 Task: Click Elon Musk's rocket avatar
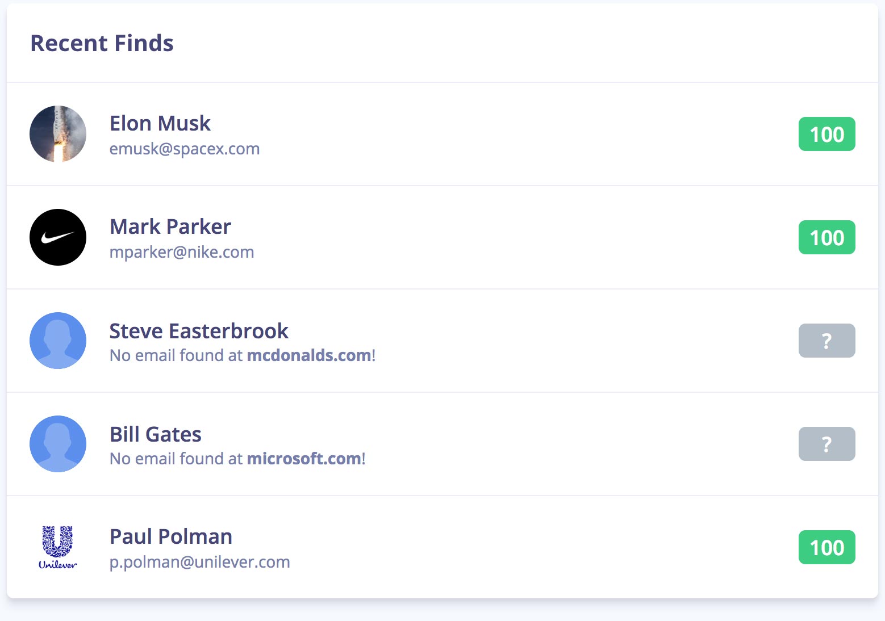click(58, 134)
